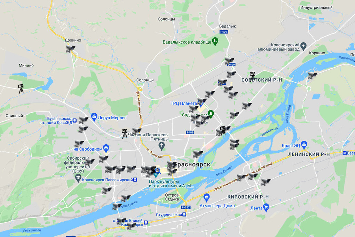Select the tripod camera beside Часовня Параскевы
355x237 pixels.
coord(124,134)
